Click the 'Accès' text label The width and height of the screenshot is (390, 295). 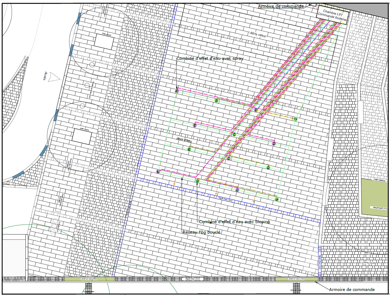coord(45,76)
